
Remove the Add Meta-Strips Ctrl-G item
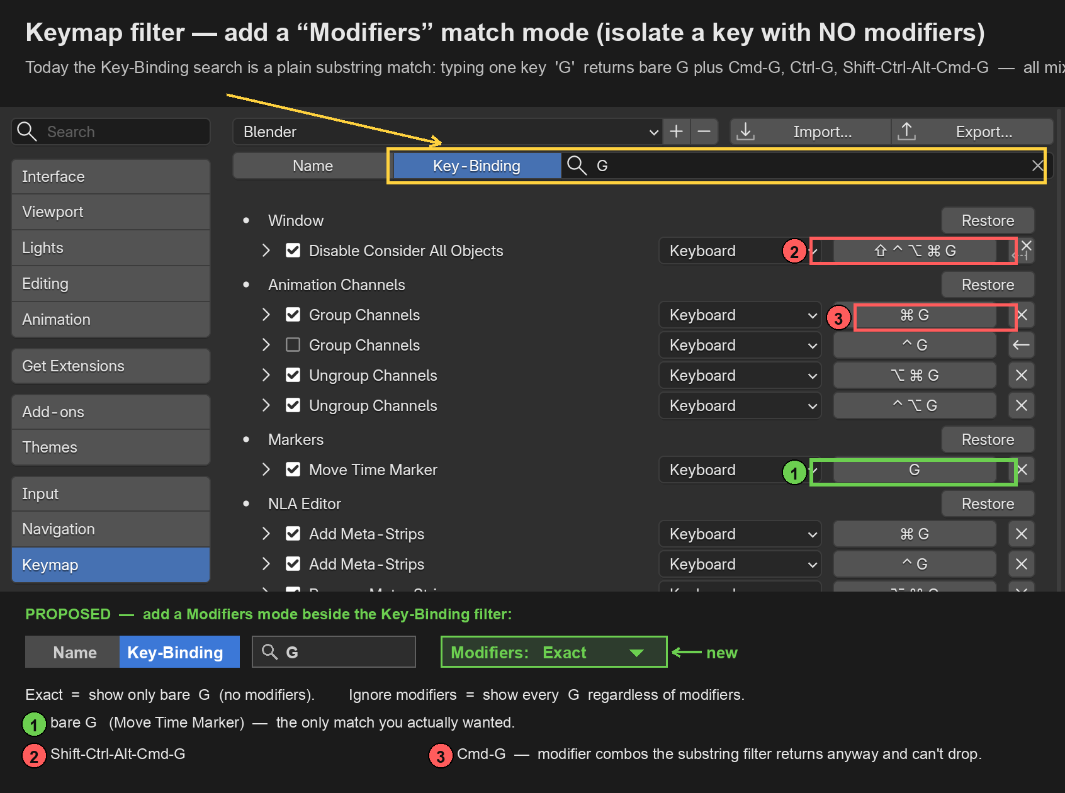tap(1022, 564)
